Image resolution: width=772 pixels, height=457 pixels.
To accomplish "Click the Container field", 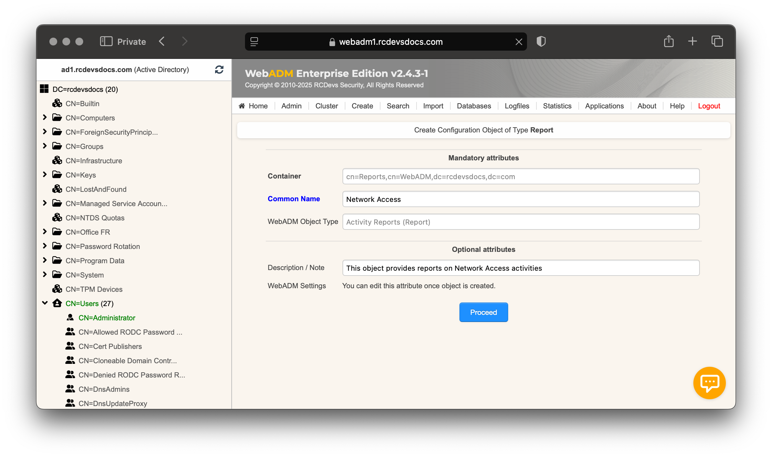I will (521, 176).
